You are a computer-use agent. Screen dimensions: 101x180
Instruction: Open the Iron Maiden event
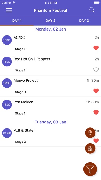(x=50, y=108)
